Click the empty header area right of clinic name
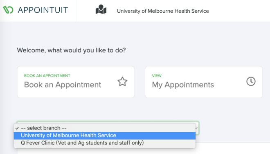270x154 pixels. tap(239, 11)
